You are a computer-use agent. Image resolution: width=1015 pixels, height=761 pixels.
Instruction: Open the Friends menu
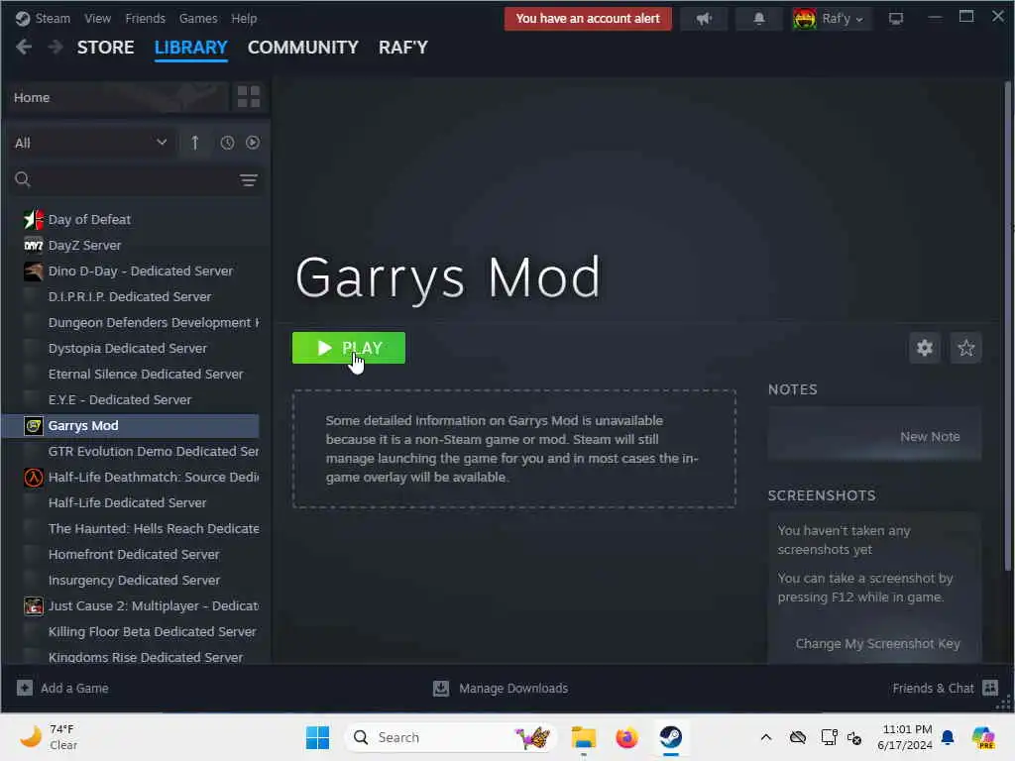(x=145, y=18)
